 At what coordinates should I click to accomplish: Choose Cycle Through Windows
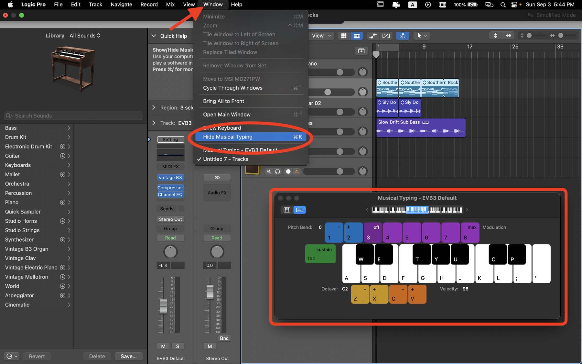point(251,88)
